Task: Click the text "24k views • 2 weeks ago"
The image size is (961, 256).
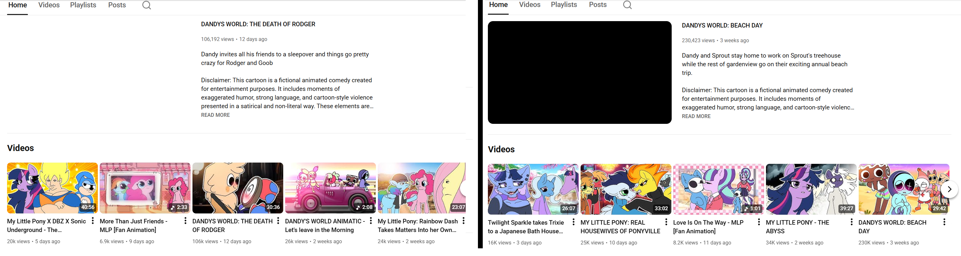Action: pyautogui.click(x=406, y=242)
